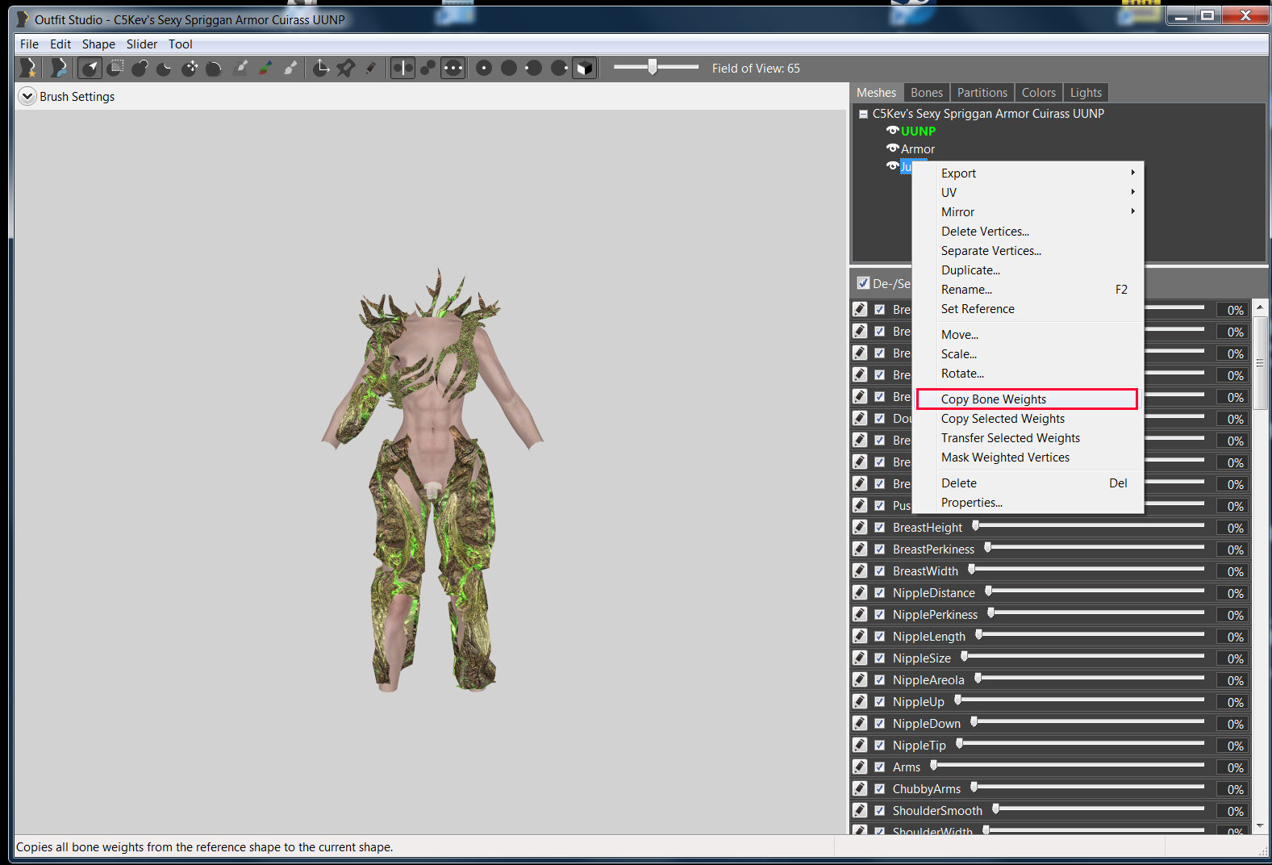The height and width of the screenshot is (865, 1272).
Task: Activate the Transform tool with axes icon
Action: [321, 69]
